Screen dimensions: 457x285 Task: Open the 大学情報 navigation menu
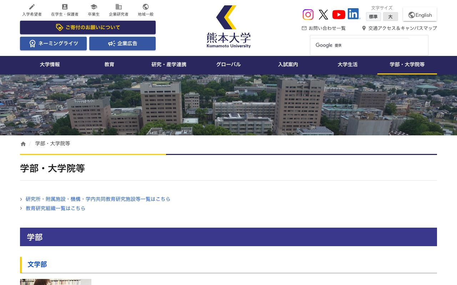[50, 65]
